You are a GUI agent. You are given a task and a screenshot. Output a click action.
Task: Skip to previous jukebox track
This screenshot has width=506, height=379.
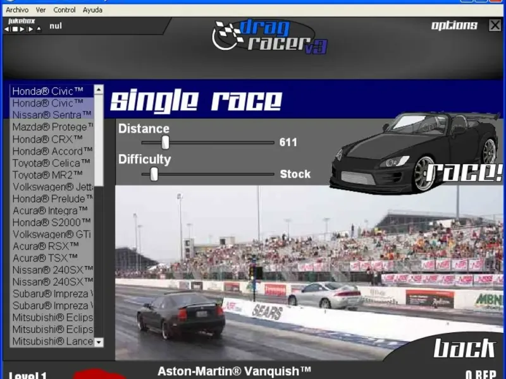click(x=7, y=29)
